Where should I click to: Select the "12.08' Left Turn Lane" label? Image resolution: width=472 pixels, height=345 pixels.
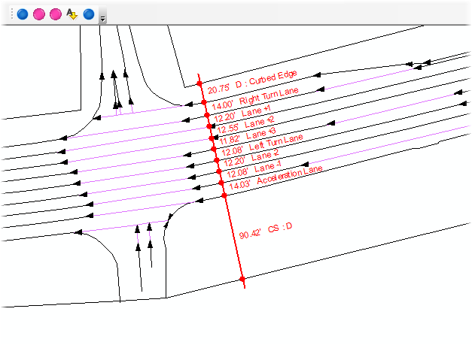point(262,146)
